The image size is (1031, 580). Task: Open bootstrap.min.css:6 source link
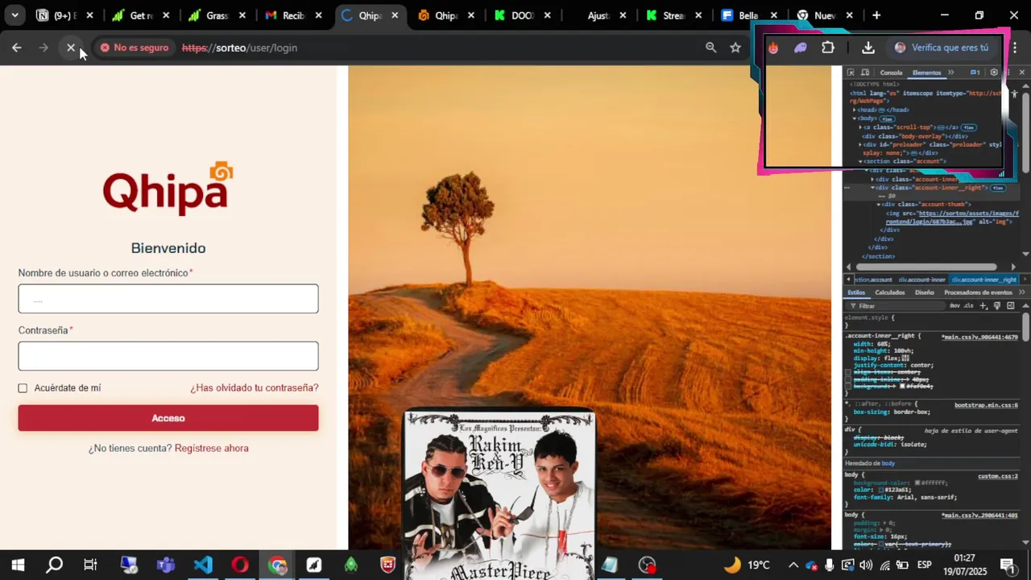click(x=986, y=405)
